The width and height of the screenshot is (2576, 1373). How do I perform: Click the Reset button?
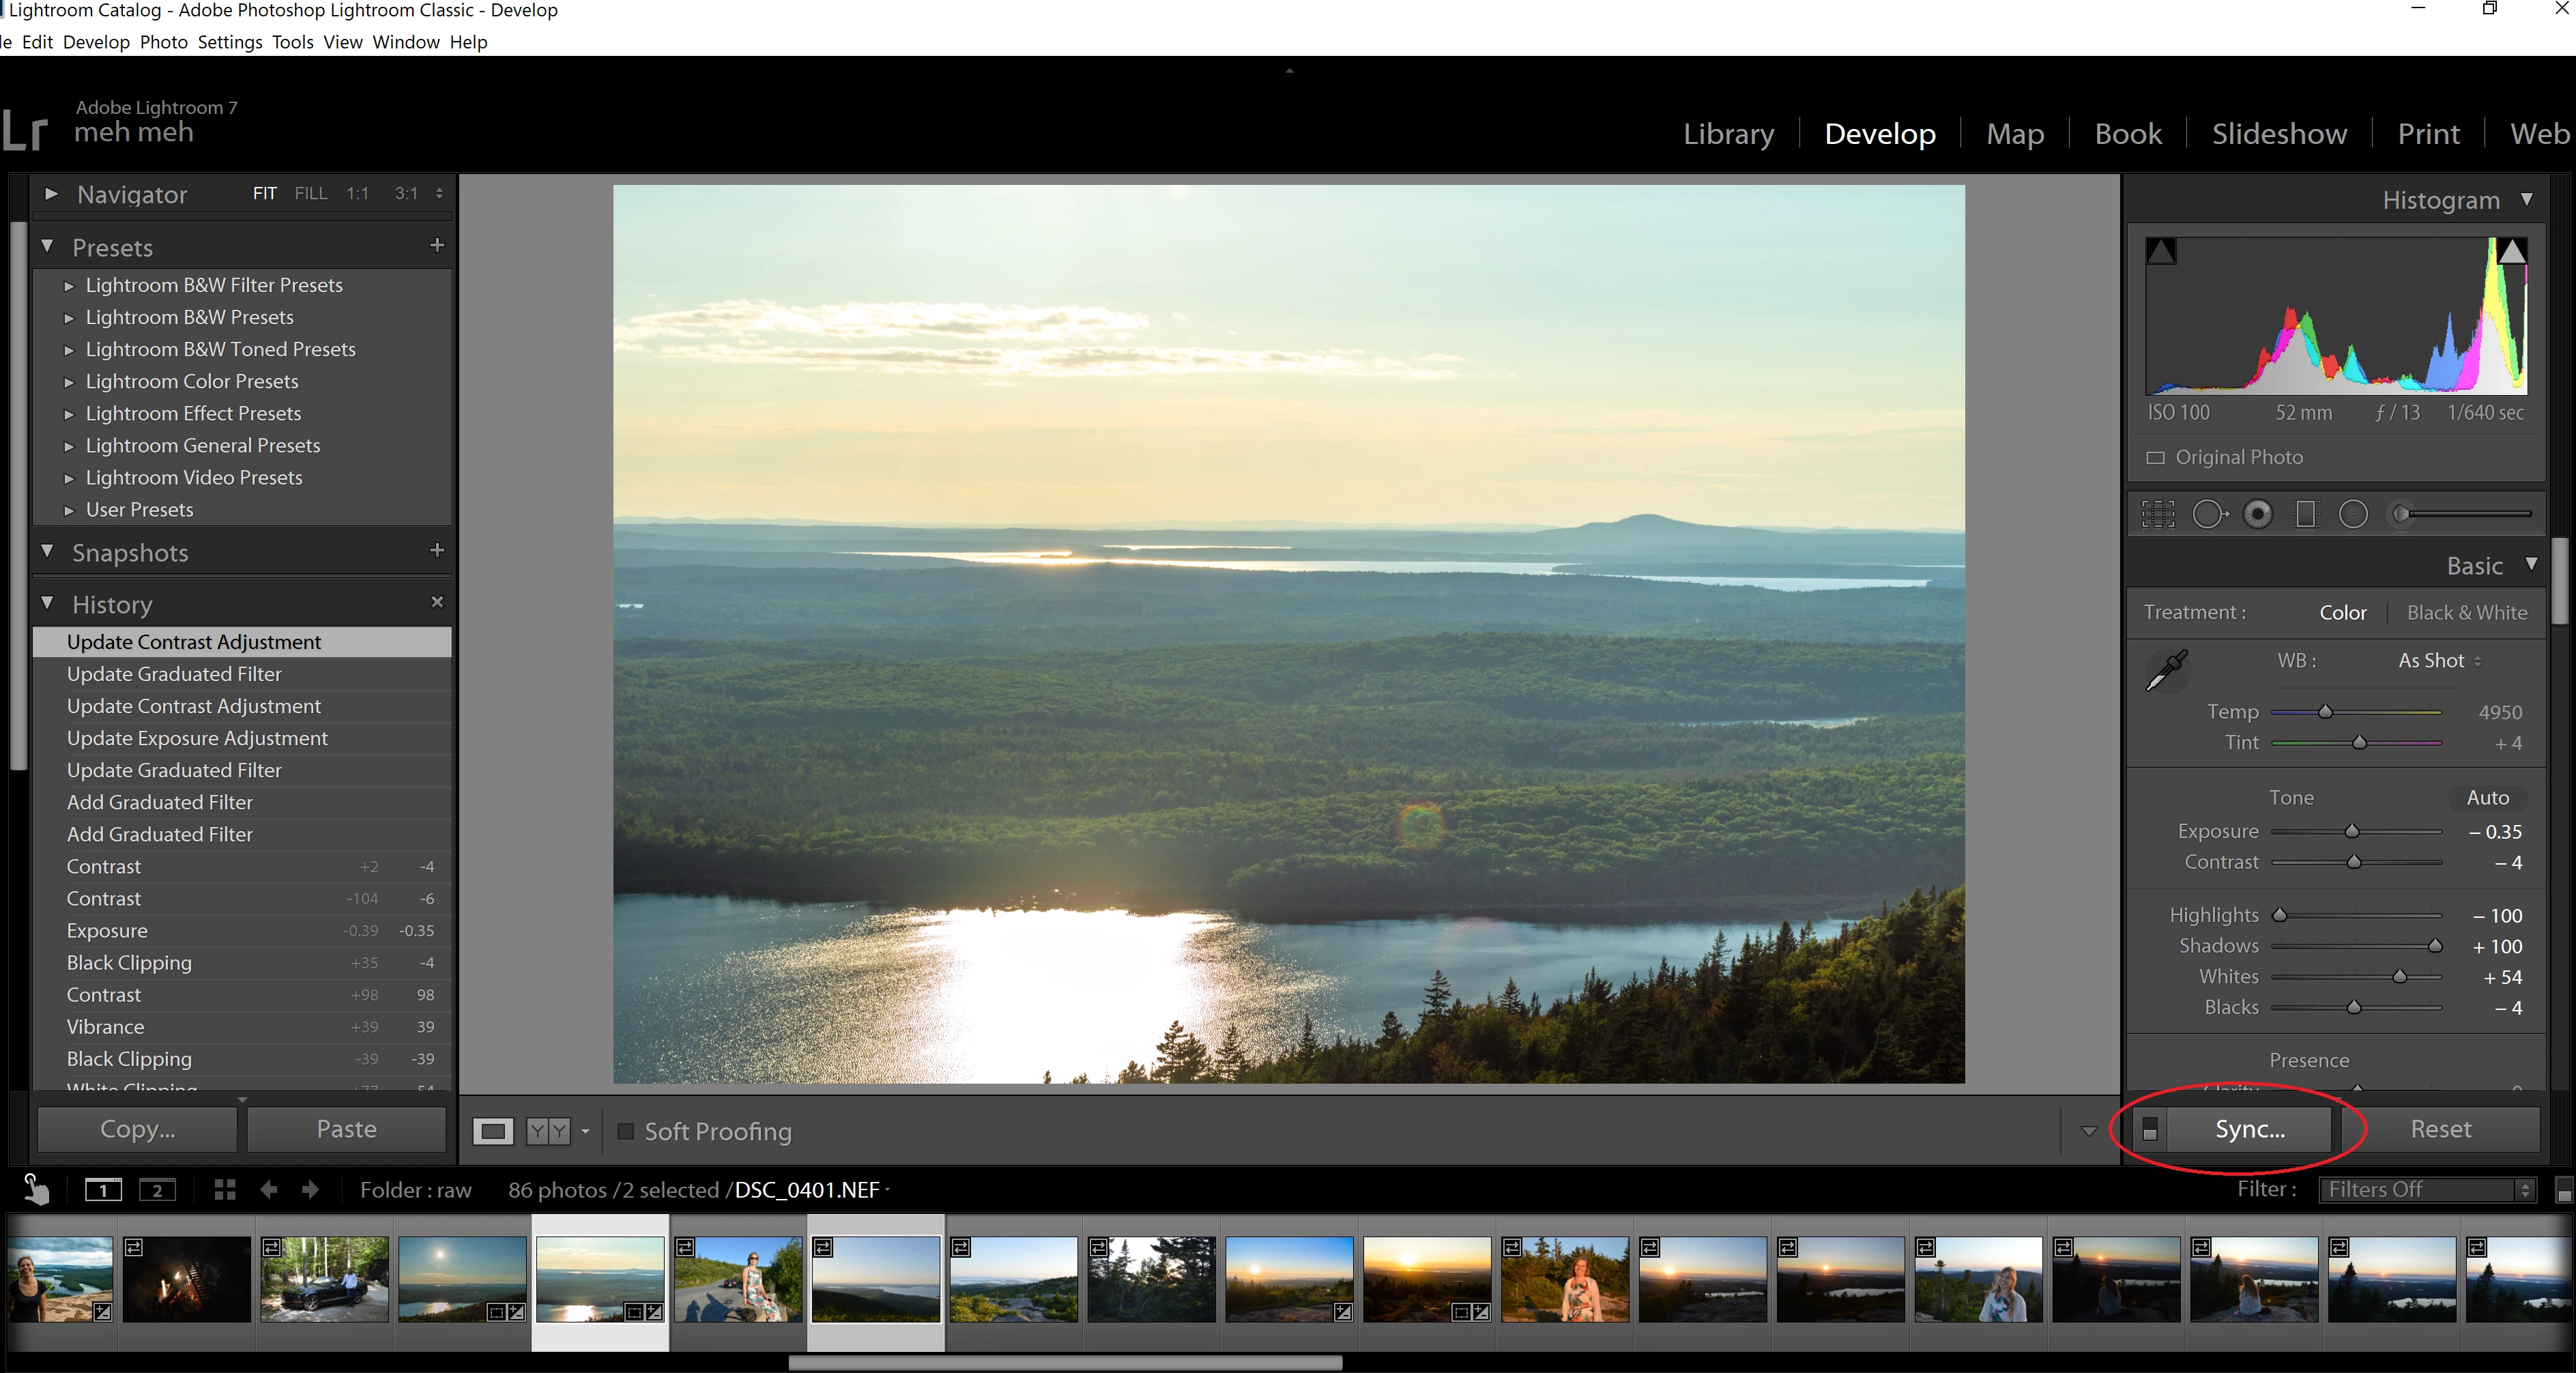(x=2440, y=1129)
